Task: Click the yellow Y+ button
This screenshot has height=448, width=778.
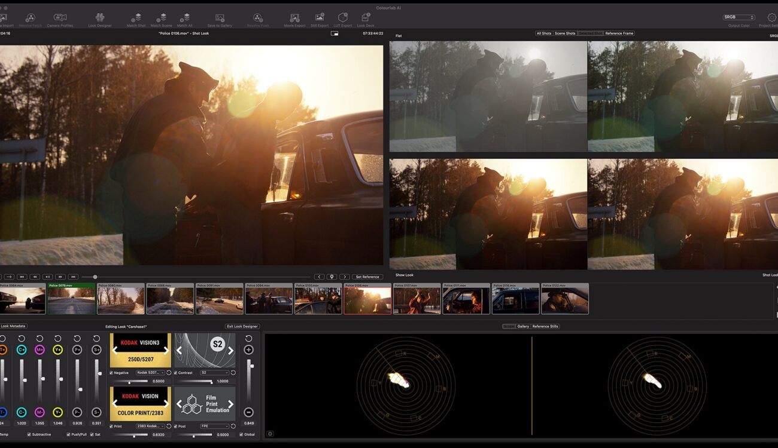Action: pos(58,350)
